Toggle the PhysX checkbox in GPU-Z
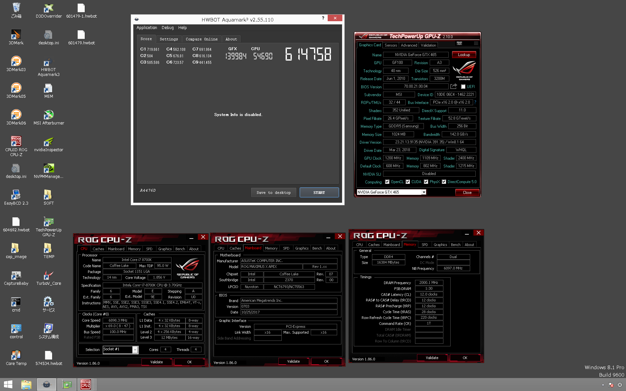Image resolution: width=626 pixels, height=391 pixels. click(x=426, y=182)
